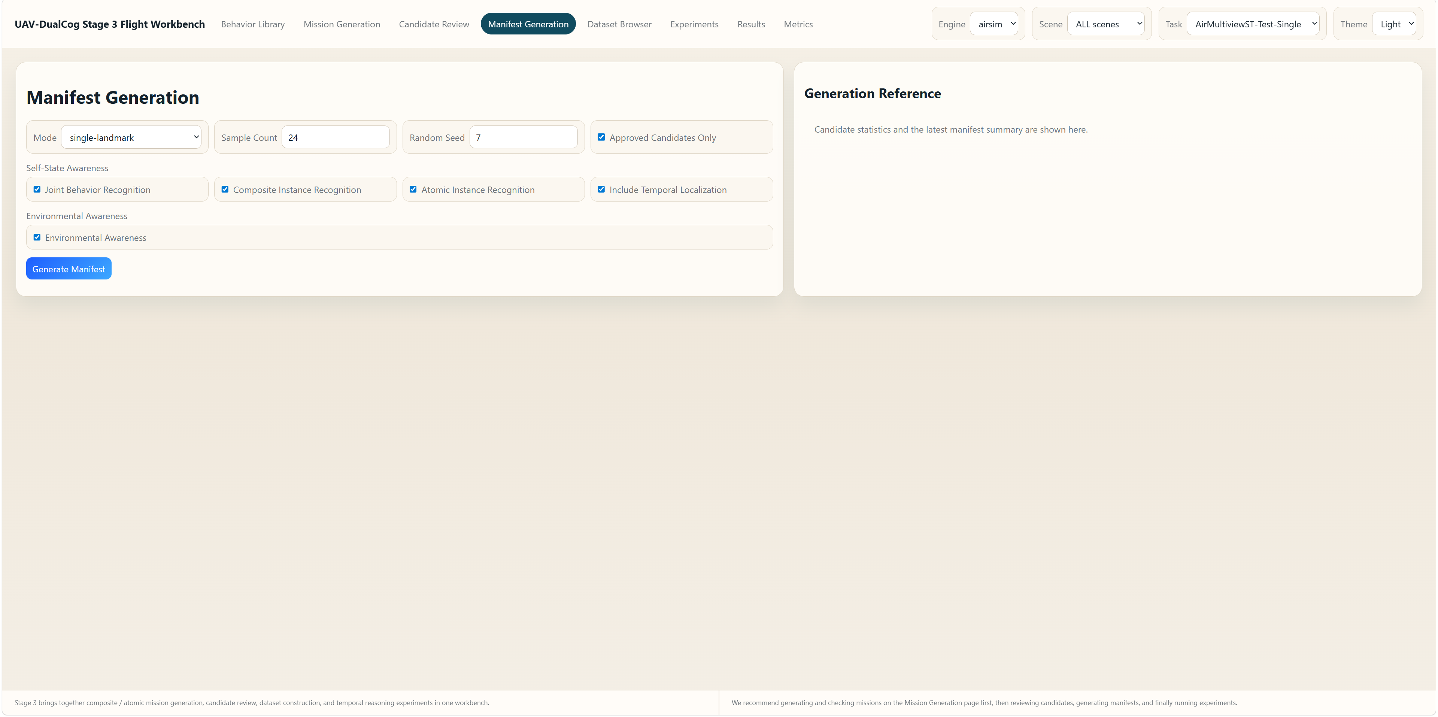Viewport: 1438px width, 717px height.
Task: Navigate to the Behavior Library page
Action: (x=252, y=24)
